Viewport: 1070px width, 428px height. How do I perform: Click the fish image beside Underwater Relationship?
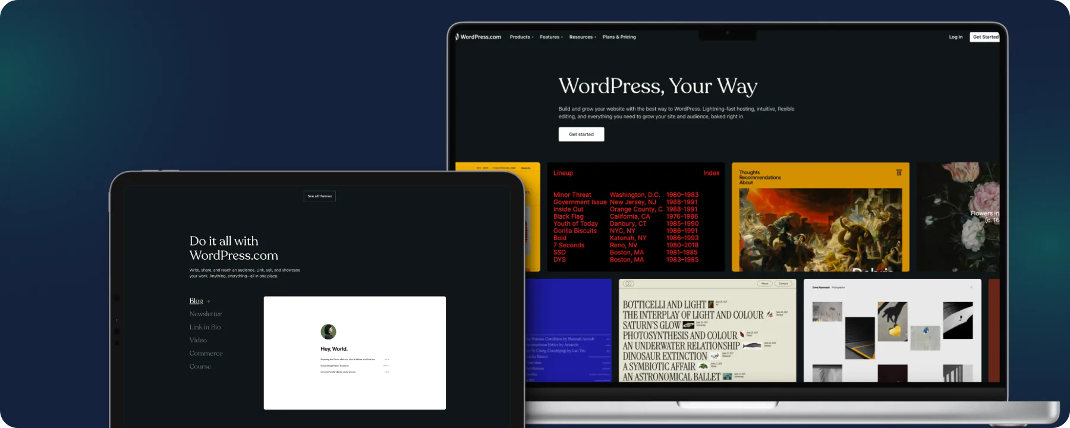click(x=752, y=345)
